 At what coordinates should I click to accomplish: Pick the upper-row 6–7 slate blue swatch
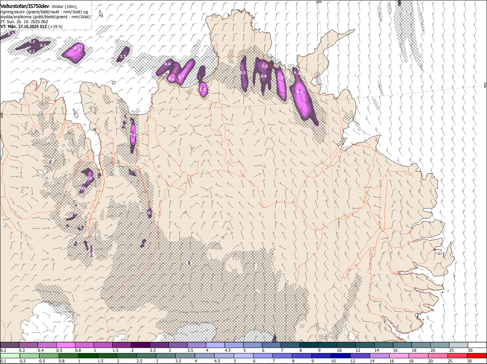click(272, 345)
